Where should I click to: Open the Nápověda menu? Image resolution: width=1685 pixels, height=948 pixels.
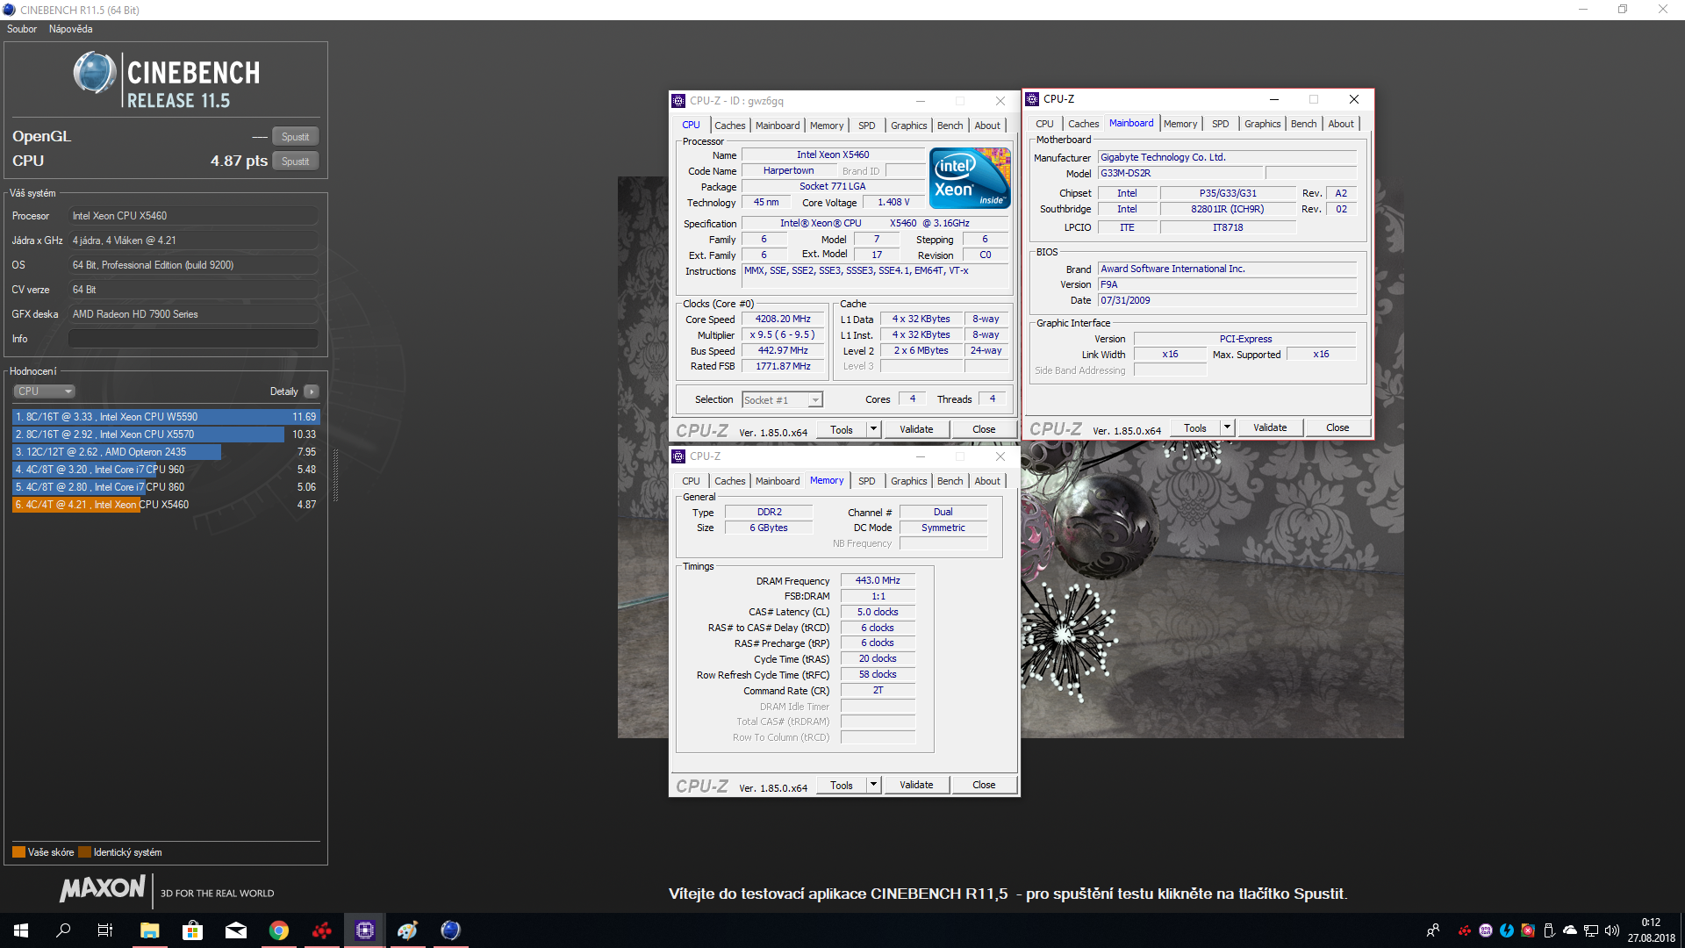(71, 29)
